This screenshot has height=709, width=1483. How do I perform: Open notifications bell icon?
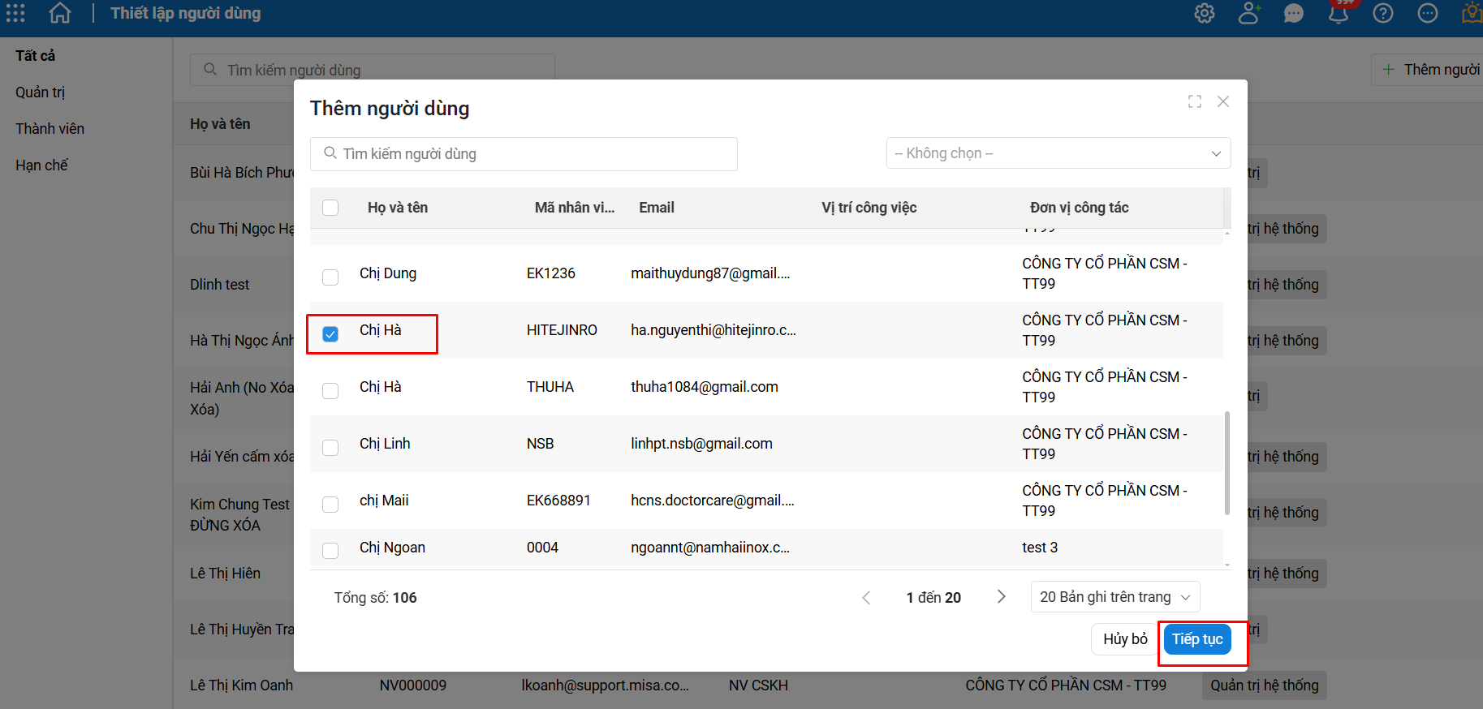point(1338,13)
